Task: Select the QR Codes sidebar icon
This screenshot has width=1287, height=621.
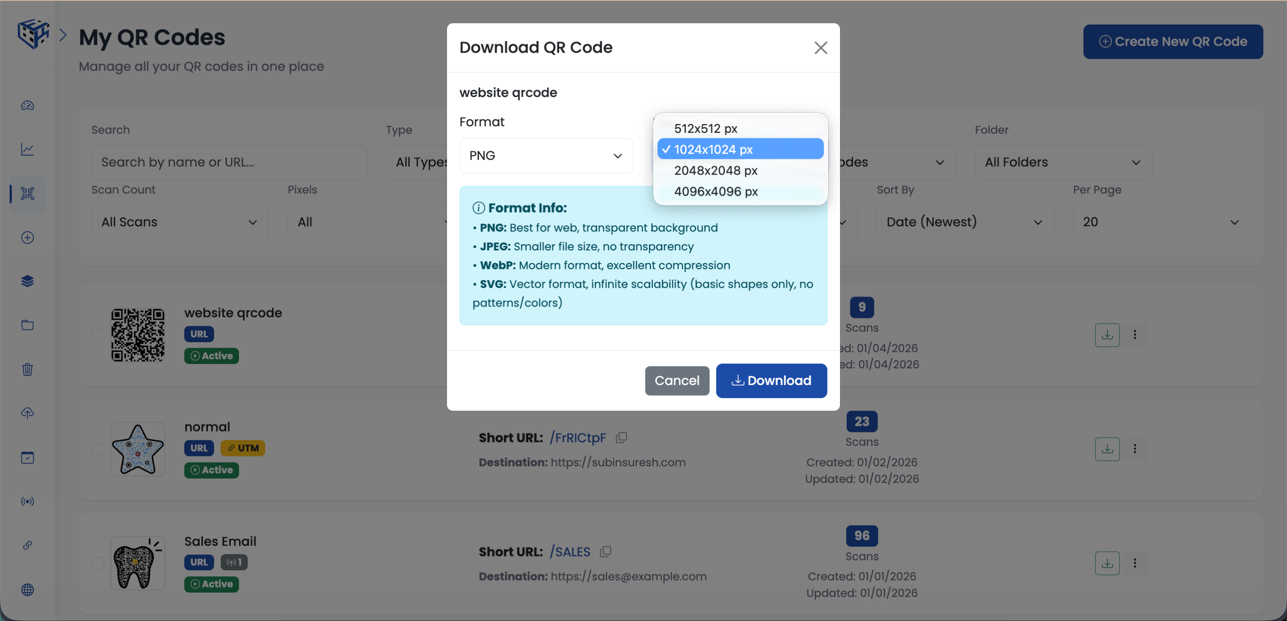Action: pos(27,194)
